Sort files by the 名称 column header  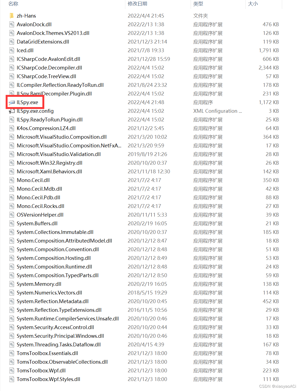coord(13,4)
